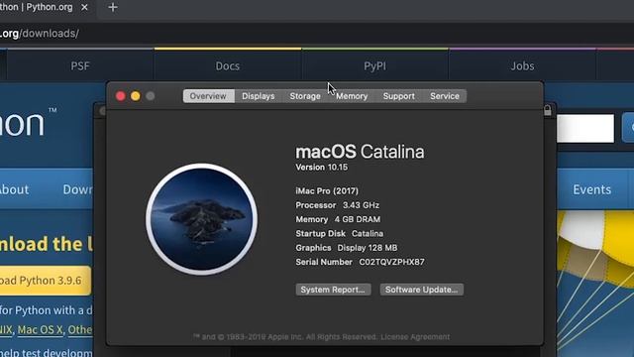Click the Processor 3.43 GHz line
This screenshot has width=634, height=357.
pos(337,205)
